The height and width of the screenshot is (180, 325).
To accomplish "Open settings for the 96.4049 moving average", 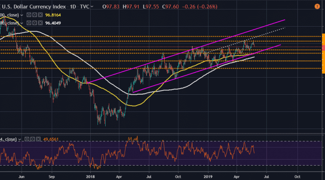I will coord(34,23).
